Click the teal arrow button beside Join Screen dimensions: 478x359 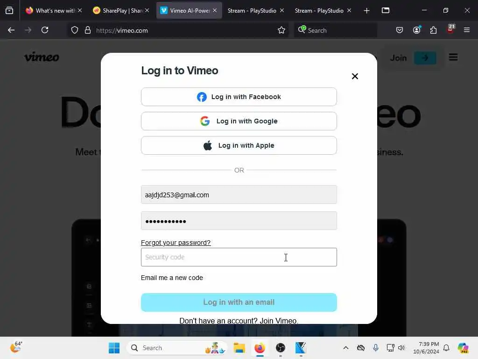[425, 57]
